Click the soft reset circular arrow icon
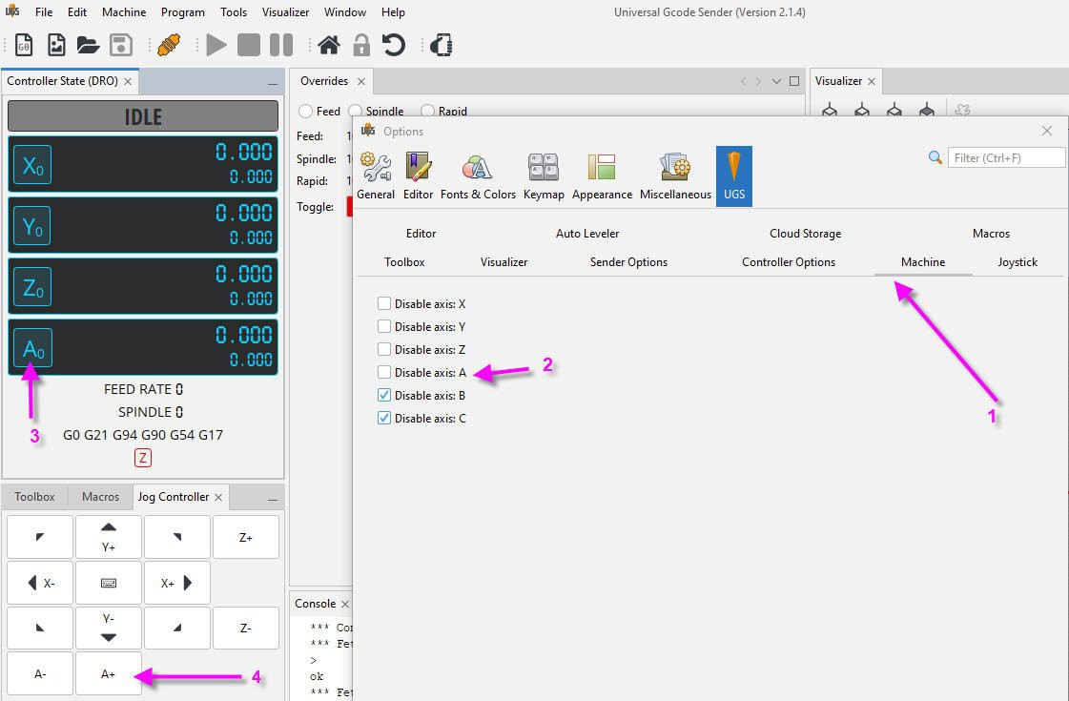1069x701 pixels. coord(394,45)
